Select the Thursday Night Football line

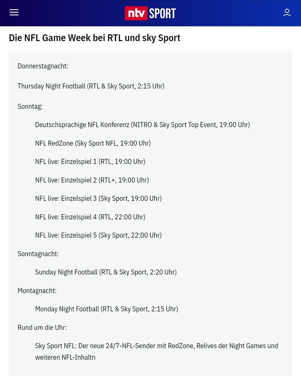pyautogui.click(x=91, y=86)
